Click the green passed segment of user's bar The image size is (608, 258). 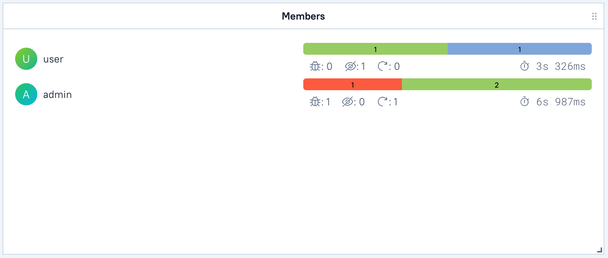click(375, 48)
